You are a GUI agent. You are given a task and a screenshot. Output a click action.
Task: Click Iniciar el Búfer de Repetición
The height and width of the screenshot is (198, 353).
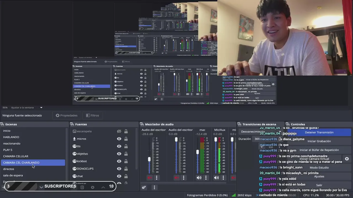[x=319, y=150]
